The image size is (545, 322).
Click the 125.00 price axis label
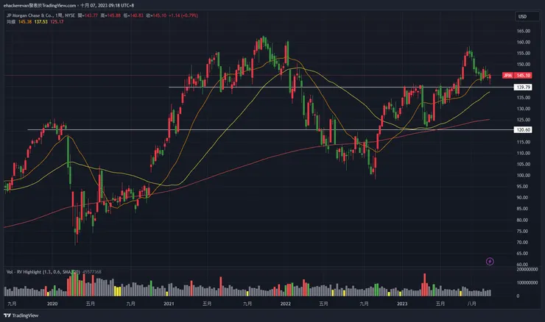point(524,120)
